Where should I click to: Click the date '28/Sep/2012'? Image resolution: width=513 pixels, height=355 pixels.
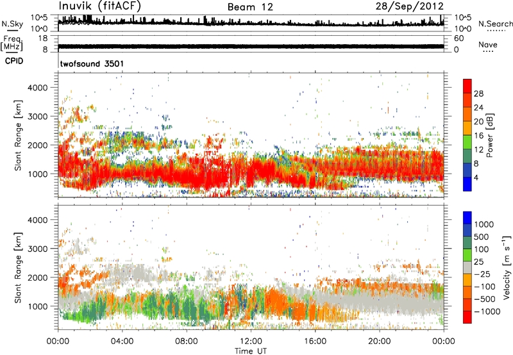[409, 6]
